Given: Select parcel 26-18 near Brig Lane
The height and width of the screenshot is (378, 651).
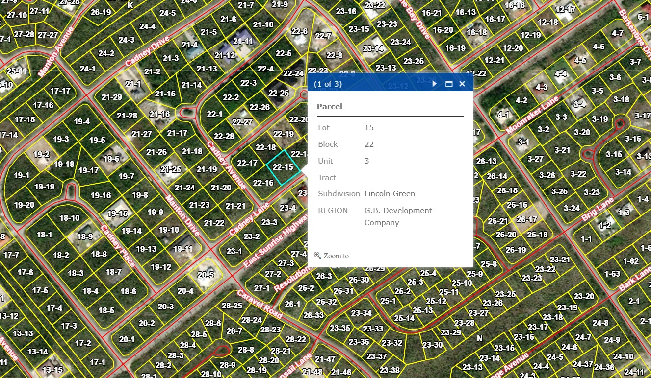Looking at the screenshot, I should click(537, 235).
